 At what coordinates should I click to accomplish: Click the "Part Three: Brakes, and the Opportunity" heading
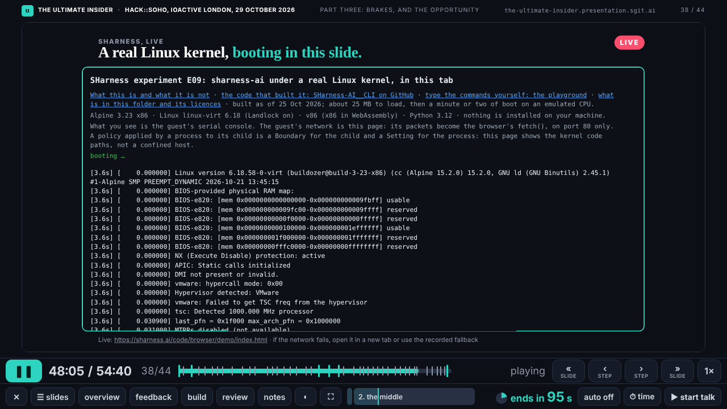[400, 10]
